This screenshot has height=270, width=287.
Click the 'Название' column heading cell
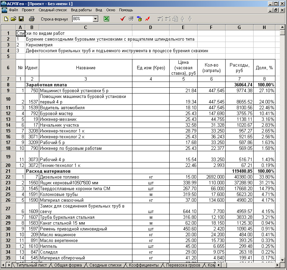(x=86, y=68)
